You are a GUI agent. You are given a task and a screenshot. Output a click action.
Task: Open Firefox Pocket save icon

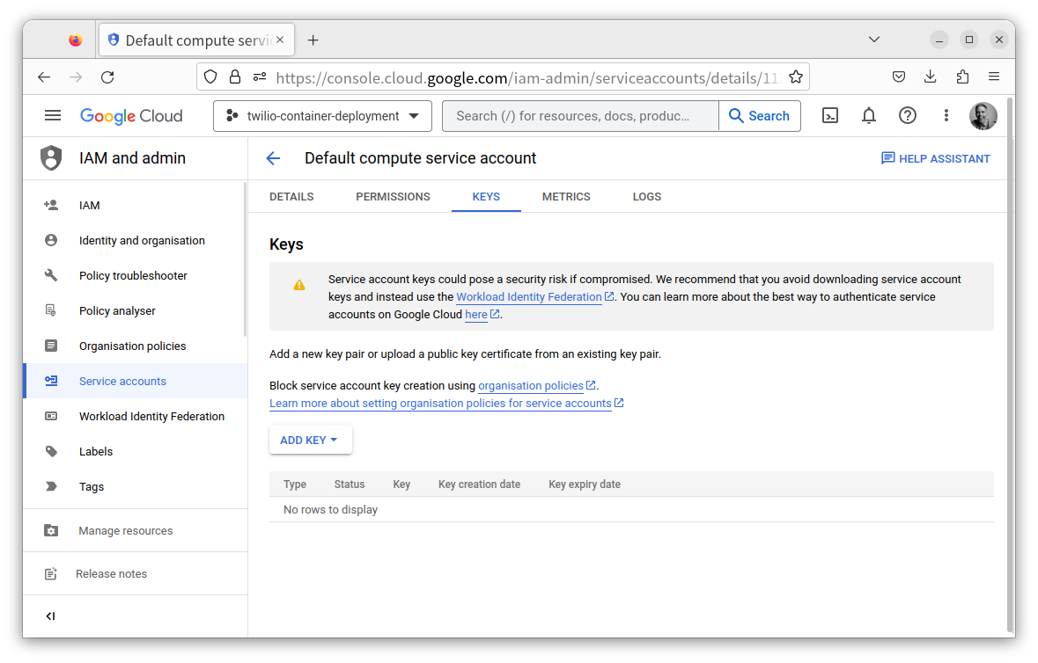[x=898, y=76]
